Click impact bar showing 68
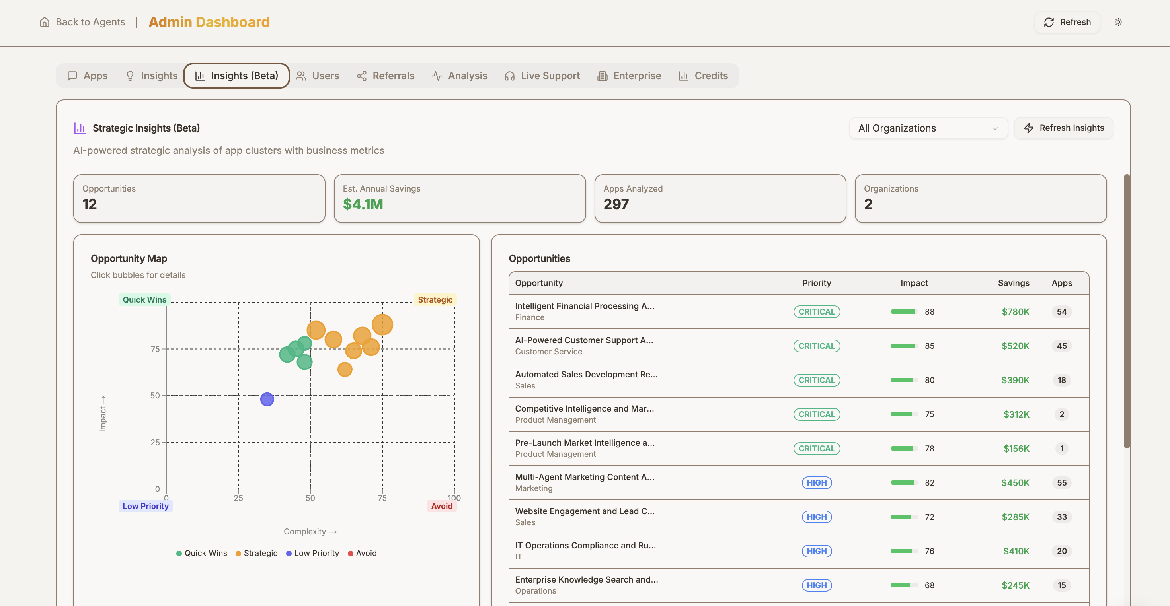This screenshot has width=1170, height=606. pos(904,585)
